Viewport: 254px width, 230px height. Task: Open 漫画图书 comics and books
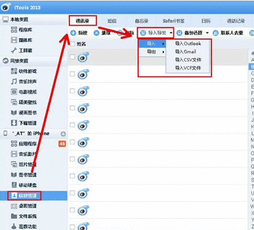pos(24,113)
